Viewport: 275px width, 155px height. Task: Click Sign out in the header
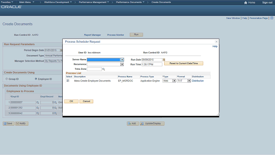click(x=267, y=3)
